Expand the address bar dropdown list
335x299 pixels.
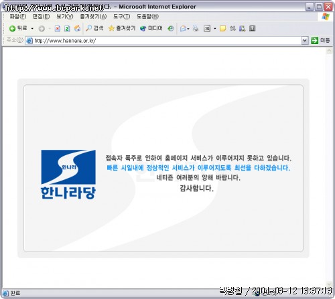304,41
